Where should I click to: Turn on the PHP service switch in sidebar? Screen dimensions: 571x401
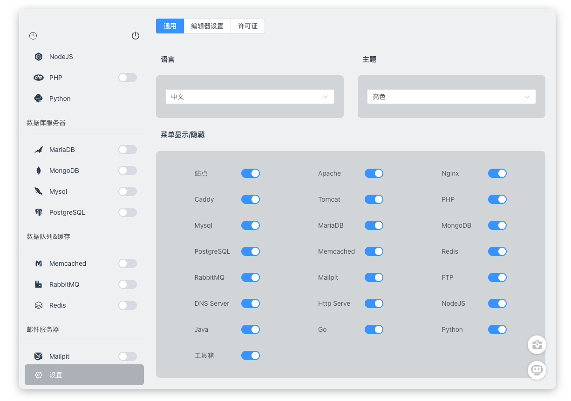pos(127,78)
